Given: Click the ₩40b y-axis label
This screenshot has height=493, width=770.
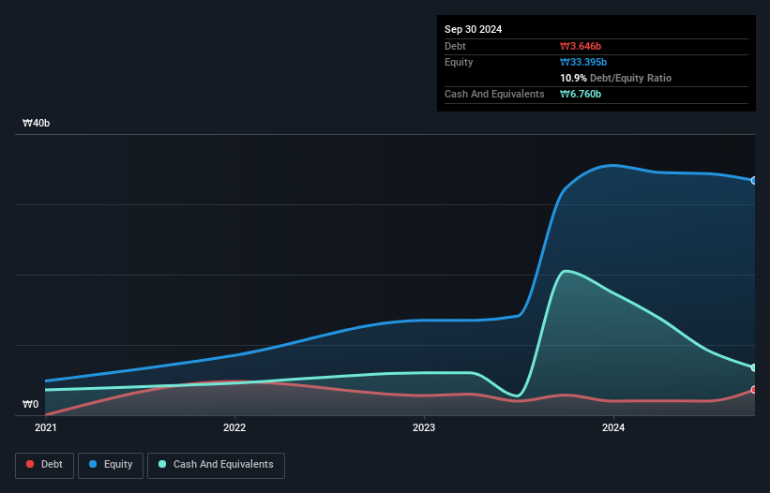Looking at the screenshot, I should tap(36, 123).
